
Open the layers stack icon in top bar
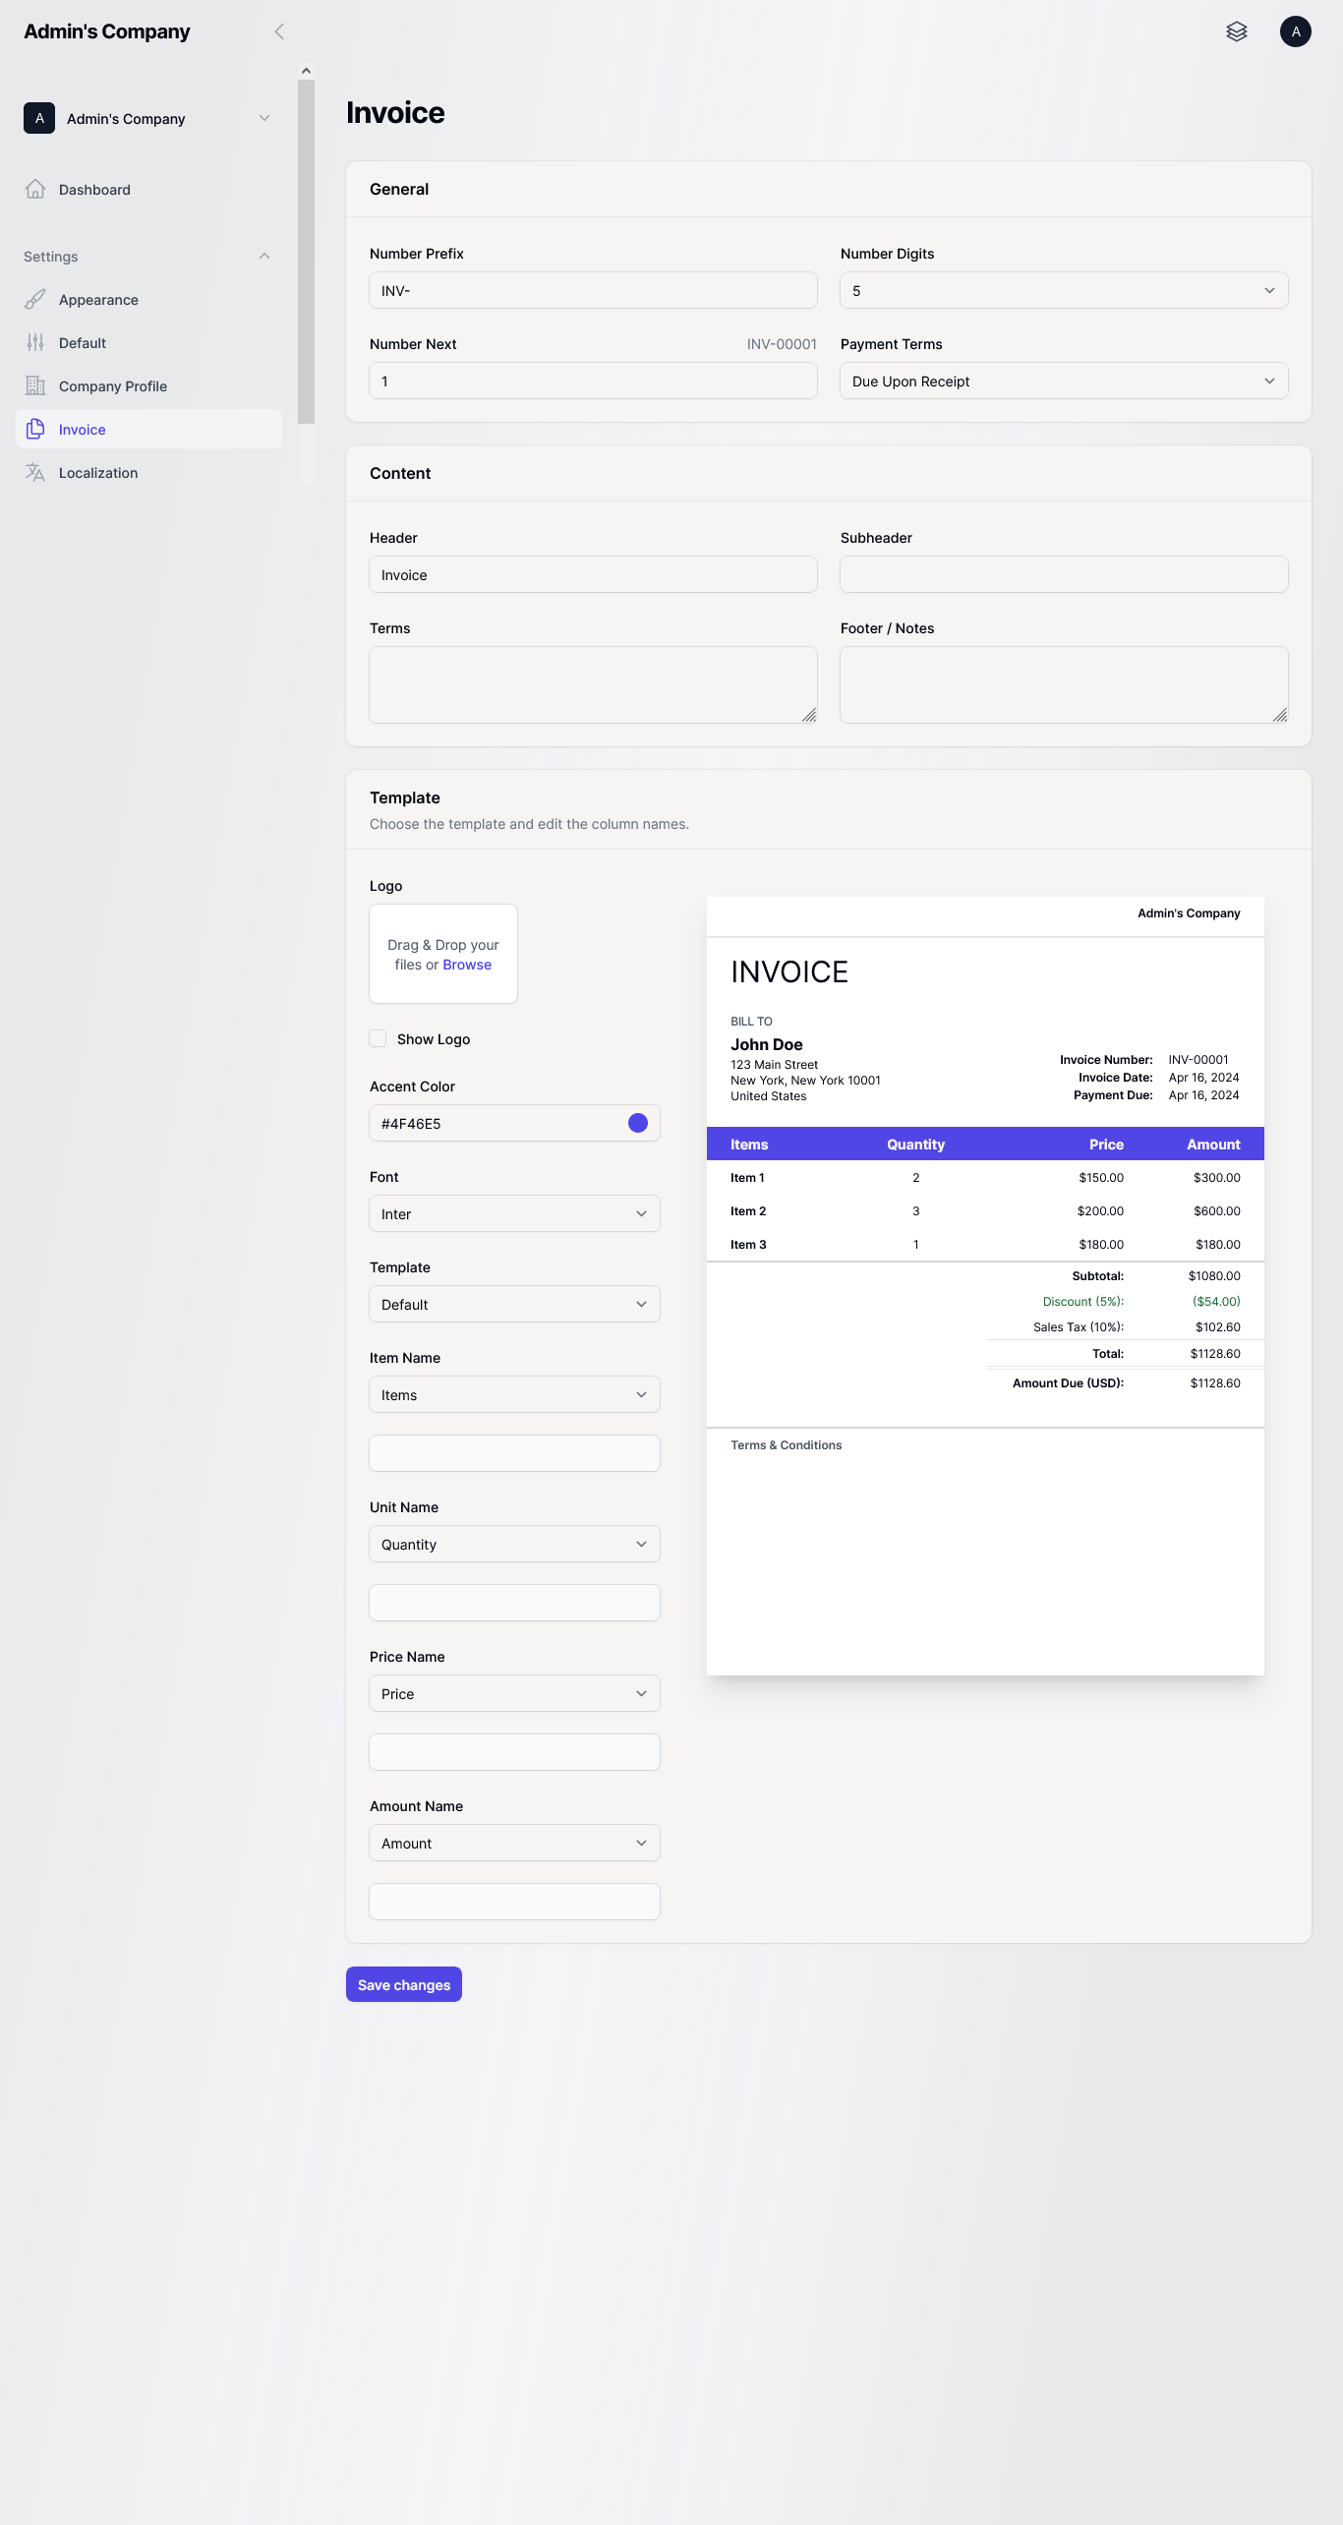click(x=1237, y=31)
